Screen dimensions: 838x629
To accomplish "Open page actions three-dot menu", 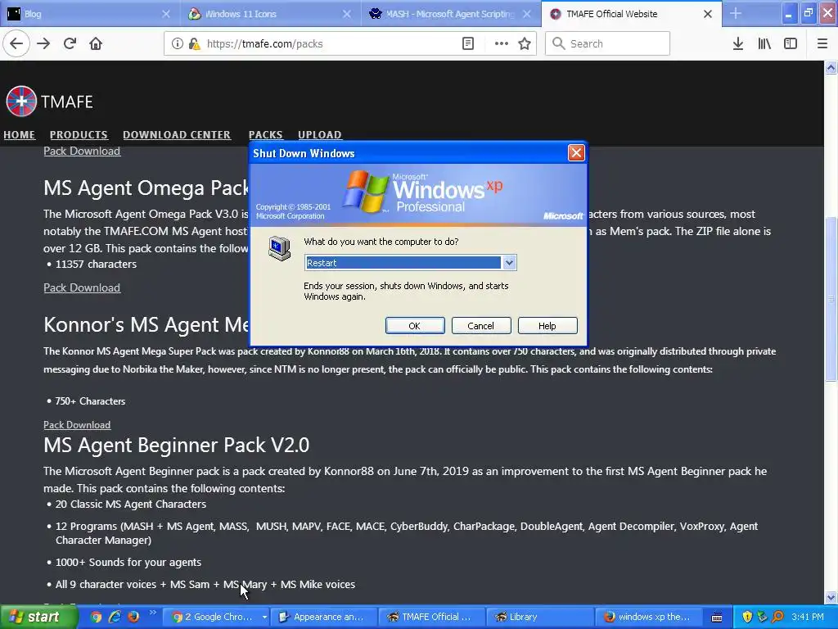I will coord(502,43).
